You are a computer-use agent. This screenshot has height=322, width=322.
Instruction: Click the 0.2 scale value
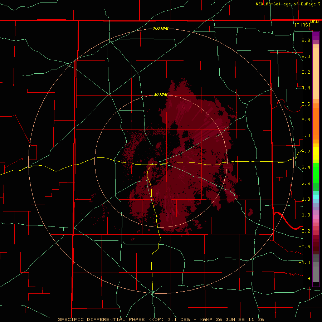coord(306,231)
